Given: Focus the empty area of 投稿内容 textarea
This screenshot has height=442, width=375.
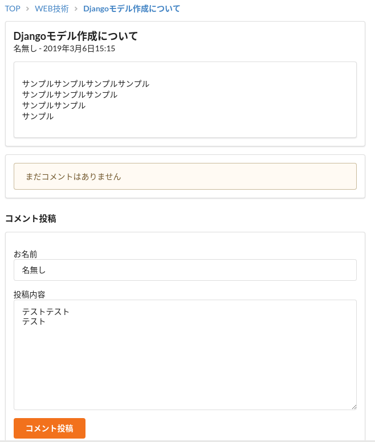Looking at the screenshot, I should (x=185, y=370).
